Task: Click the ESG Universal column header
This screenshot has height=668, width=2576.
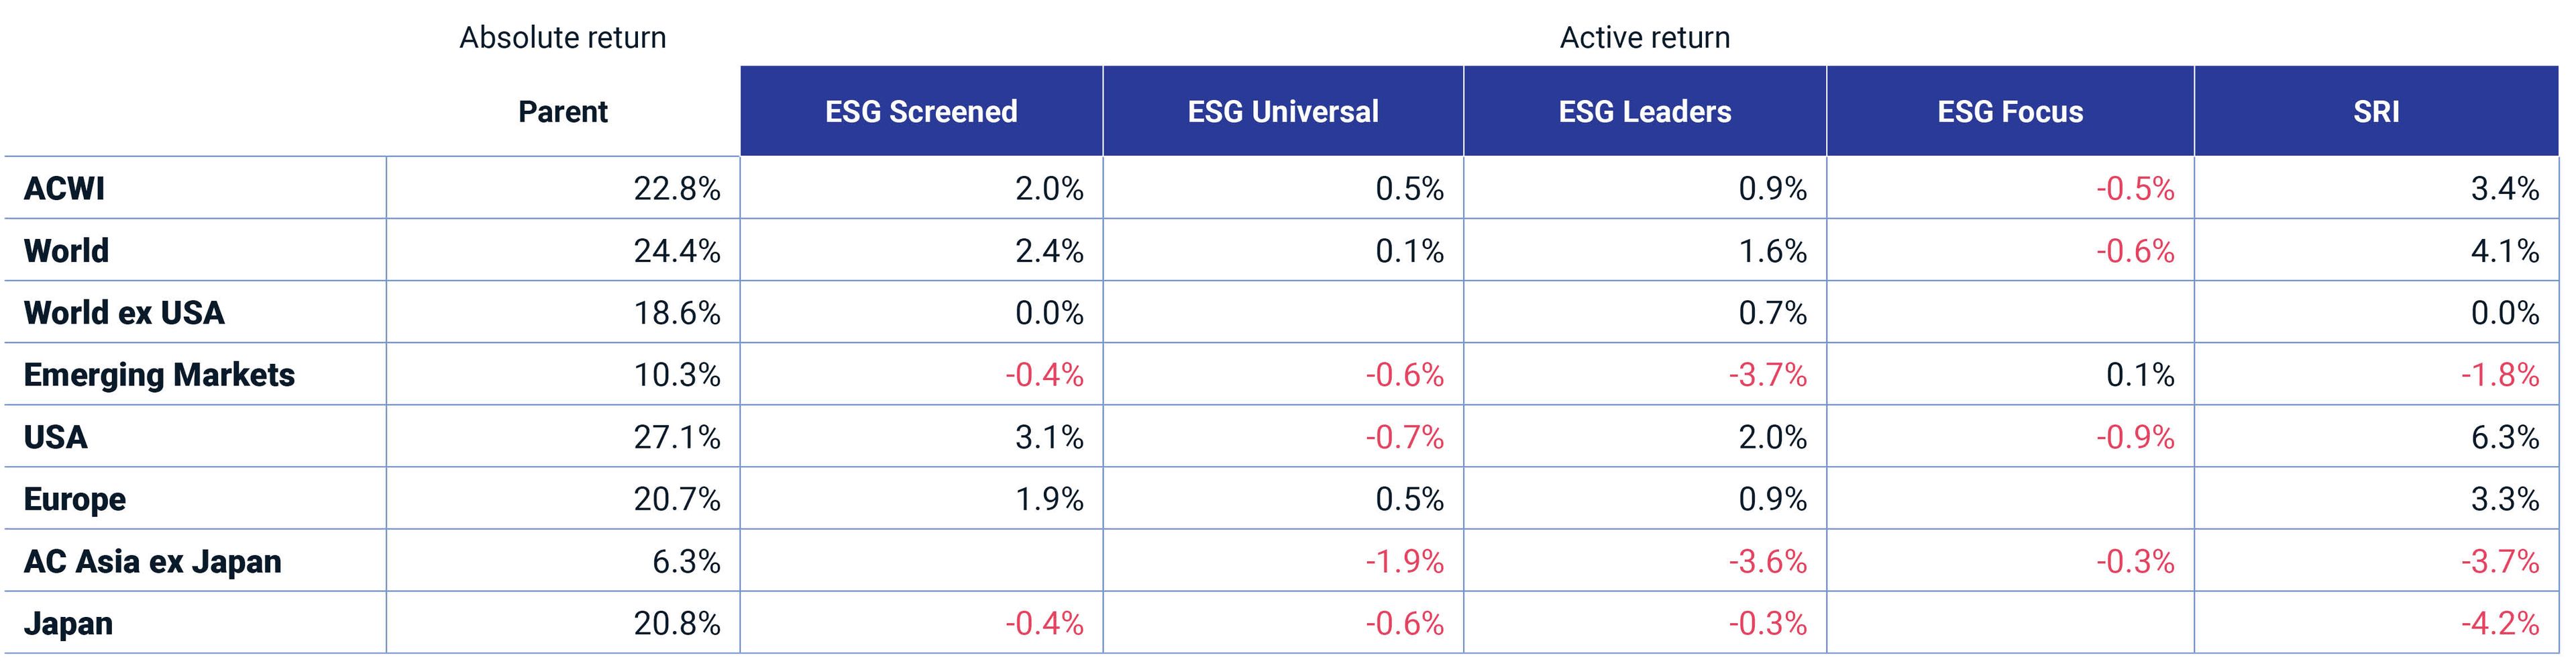Action: click(1282, 111)
